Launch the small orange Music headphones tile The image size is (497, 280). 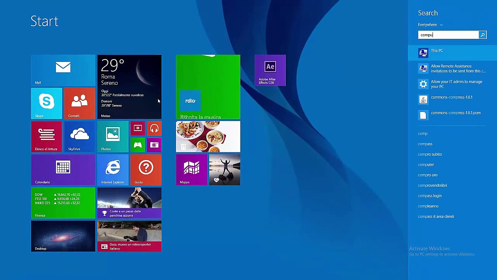pyautogui.click(x=154, y=128)
